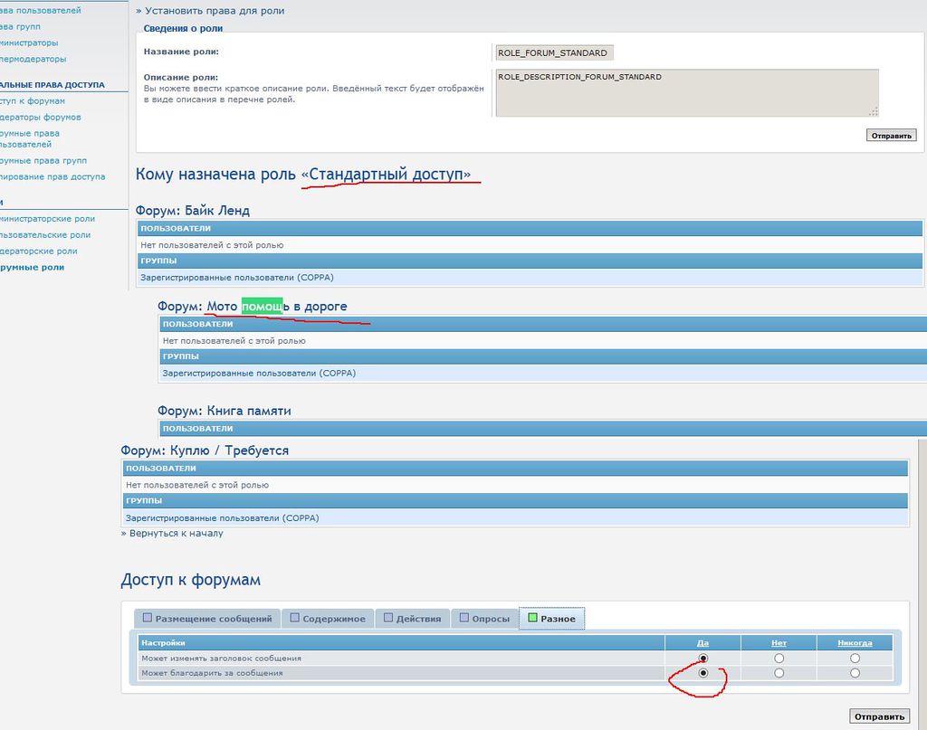Submit role details with top Отправить button
The image size is (927, 730).
(892, 136)
